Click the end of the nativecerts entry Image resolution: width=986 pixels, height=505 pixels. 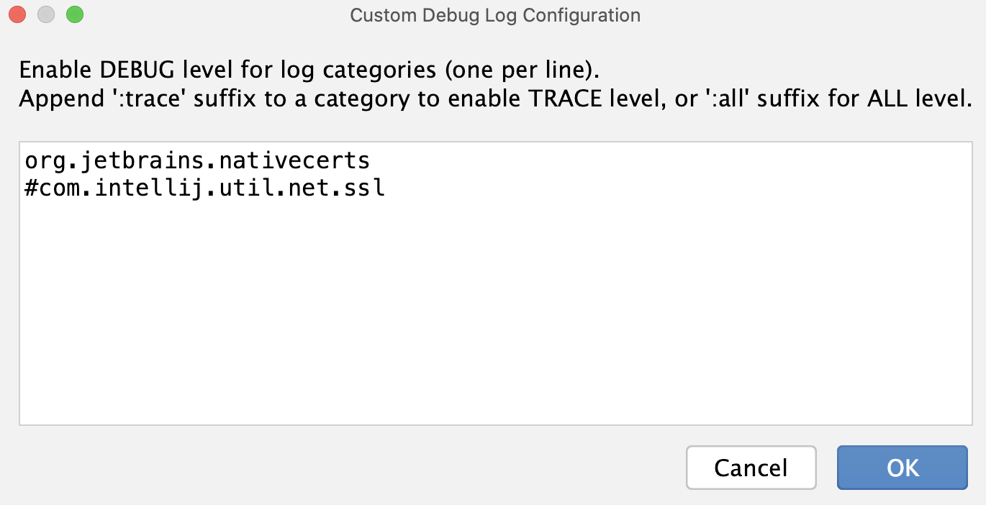[371, 160]
